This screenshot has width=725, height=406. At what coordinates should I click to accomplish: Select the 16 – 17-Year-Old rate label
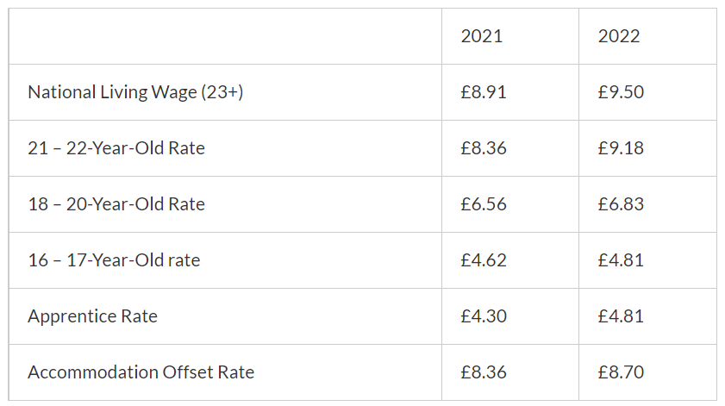tap(114, 260)
